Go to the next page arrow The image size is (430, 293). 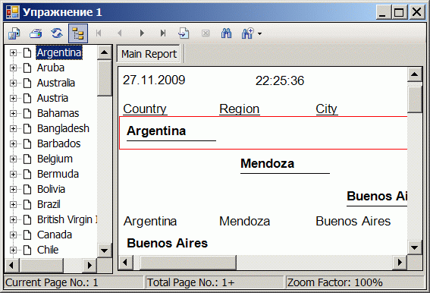click(142, 33)
